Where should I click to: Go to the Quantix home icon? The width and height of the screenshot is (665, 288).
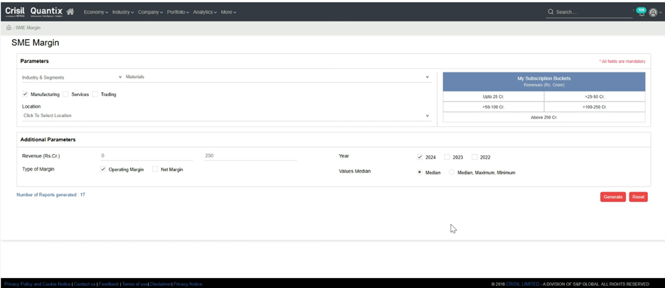70,12
